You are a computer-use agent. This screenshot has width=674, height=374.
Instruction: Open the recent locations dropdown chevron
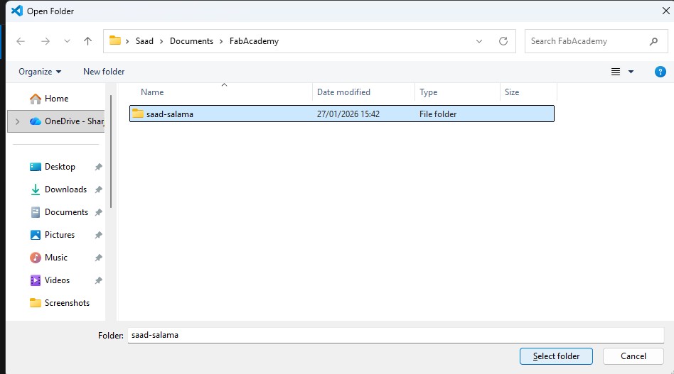(67, 41)
